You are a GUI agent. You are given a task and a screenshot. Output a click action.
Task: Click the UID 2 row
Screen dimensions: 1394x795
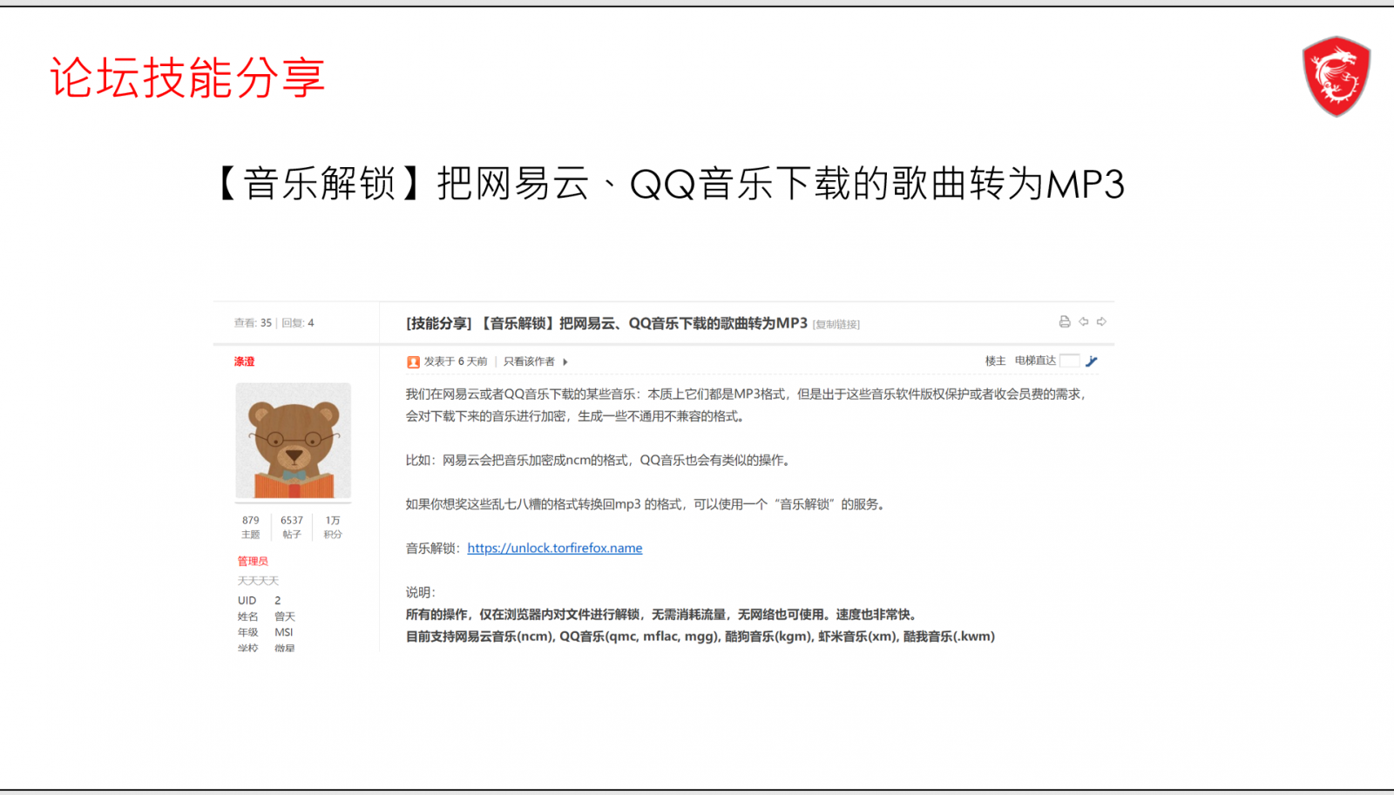[x=260, y=600]
